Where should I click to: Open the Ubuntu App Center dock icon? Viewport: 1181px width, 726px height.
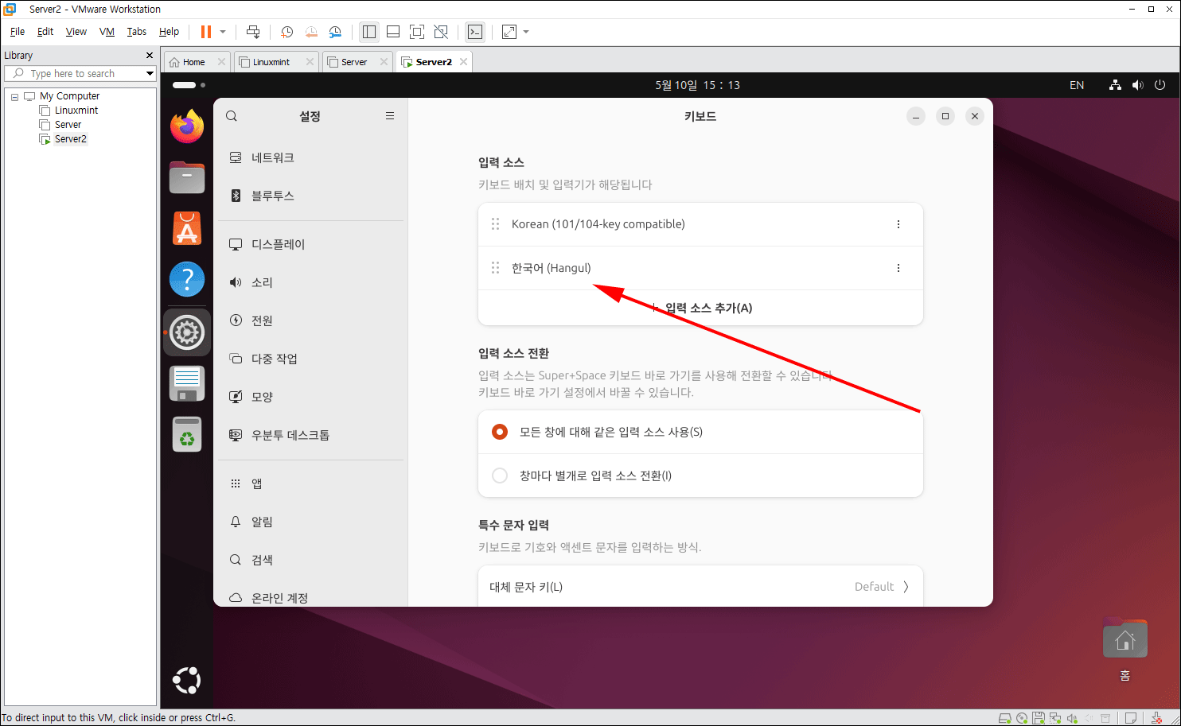(187, 228)
